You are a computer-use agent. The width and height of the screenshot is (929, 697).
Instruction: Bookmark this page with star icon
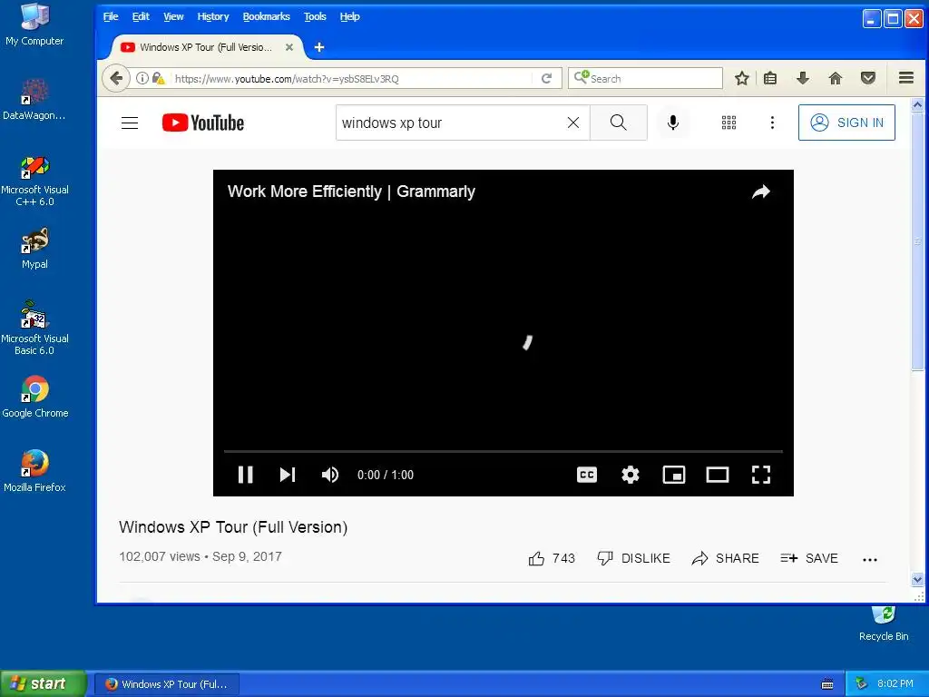click(742, 78)
